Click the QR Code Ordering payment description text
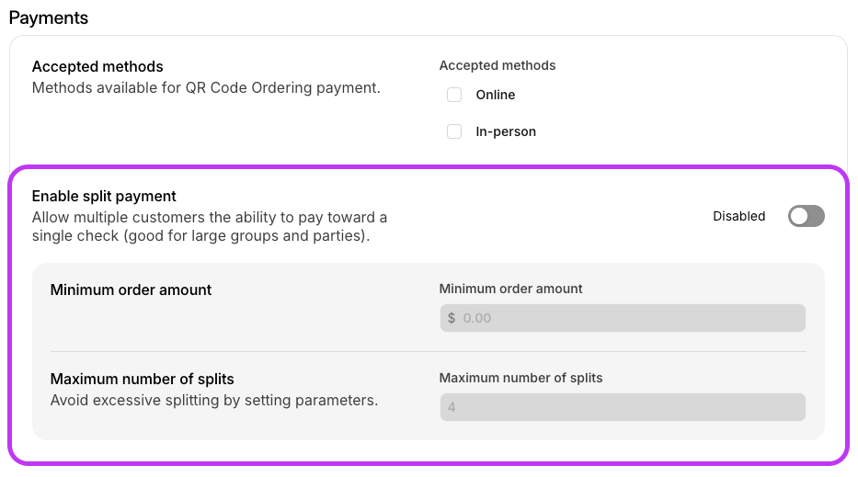This screenshot has height=477, width=858. coord(206,88)
